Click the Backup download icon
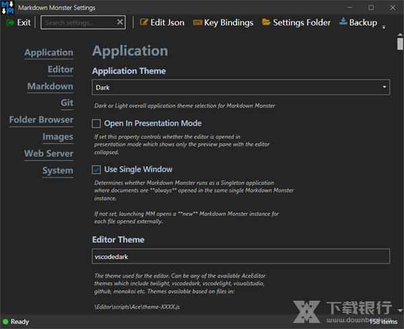 coord(343,22)
